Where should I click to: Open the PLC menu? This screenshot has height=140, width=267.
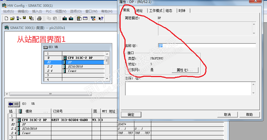click(x=49, y=11)
